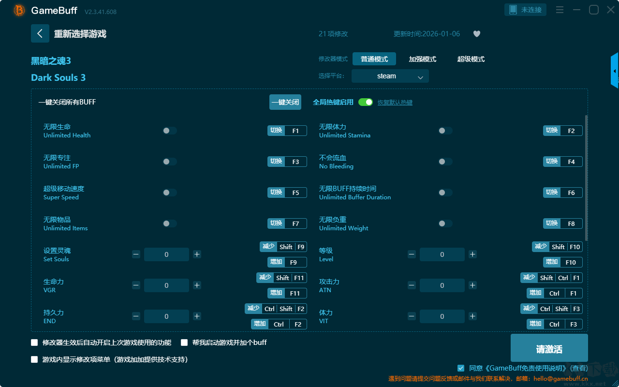Click 增加 F10 hotkey for Level
Viewport: 619px width, 387px height.
pos(563,262)
